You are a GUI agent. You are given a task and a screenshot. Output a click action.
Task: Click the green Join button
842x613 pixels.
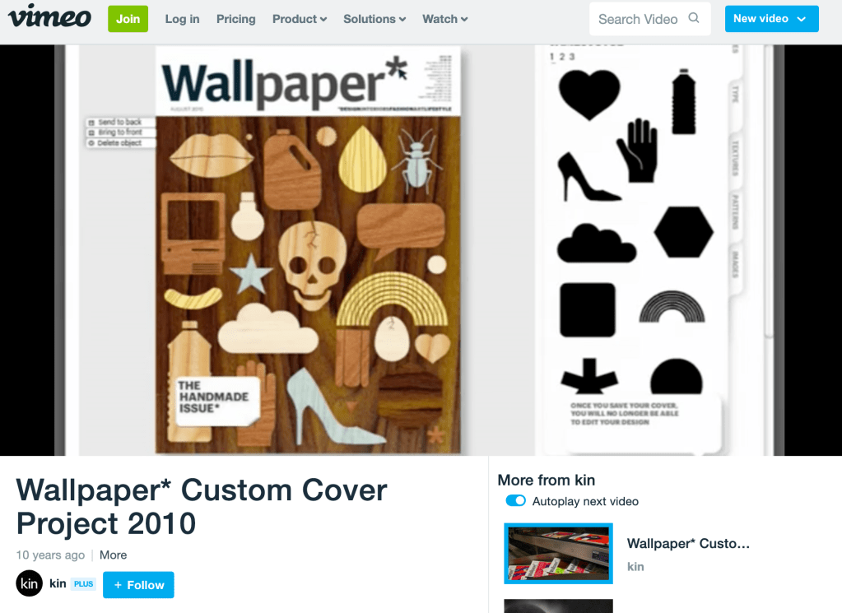[x=128, y=19]
